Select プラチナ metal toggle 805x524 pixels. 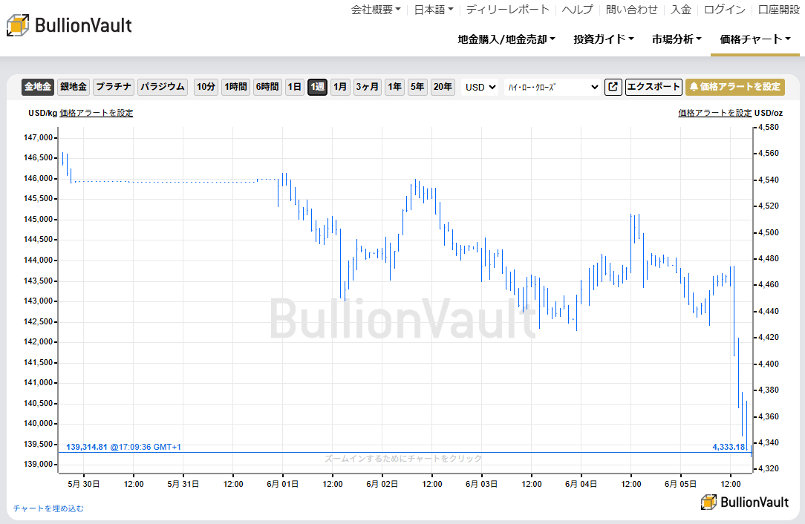tap(114, 87)
